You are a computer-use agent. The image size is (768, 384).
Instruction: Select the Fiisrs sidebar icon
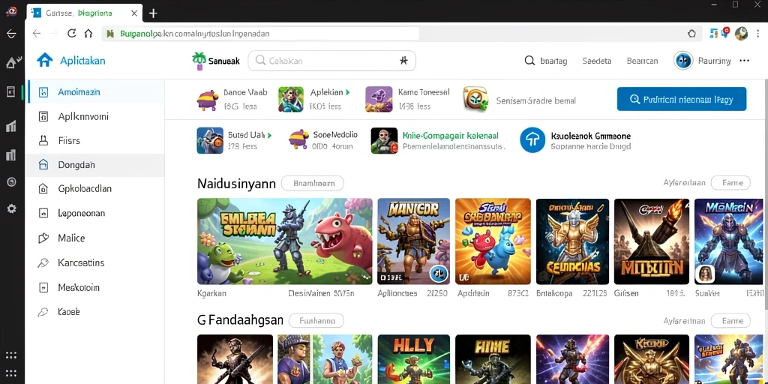pos(43,140)
